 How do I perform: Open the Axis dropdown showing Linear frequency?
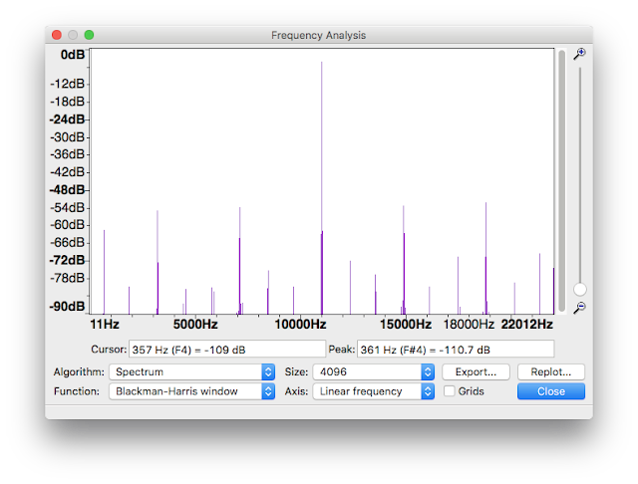point(374,391)
